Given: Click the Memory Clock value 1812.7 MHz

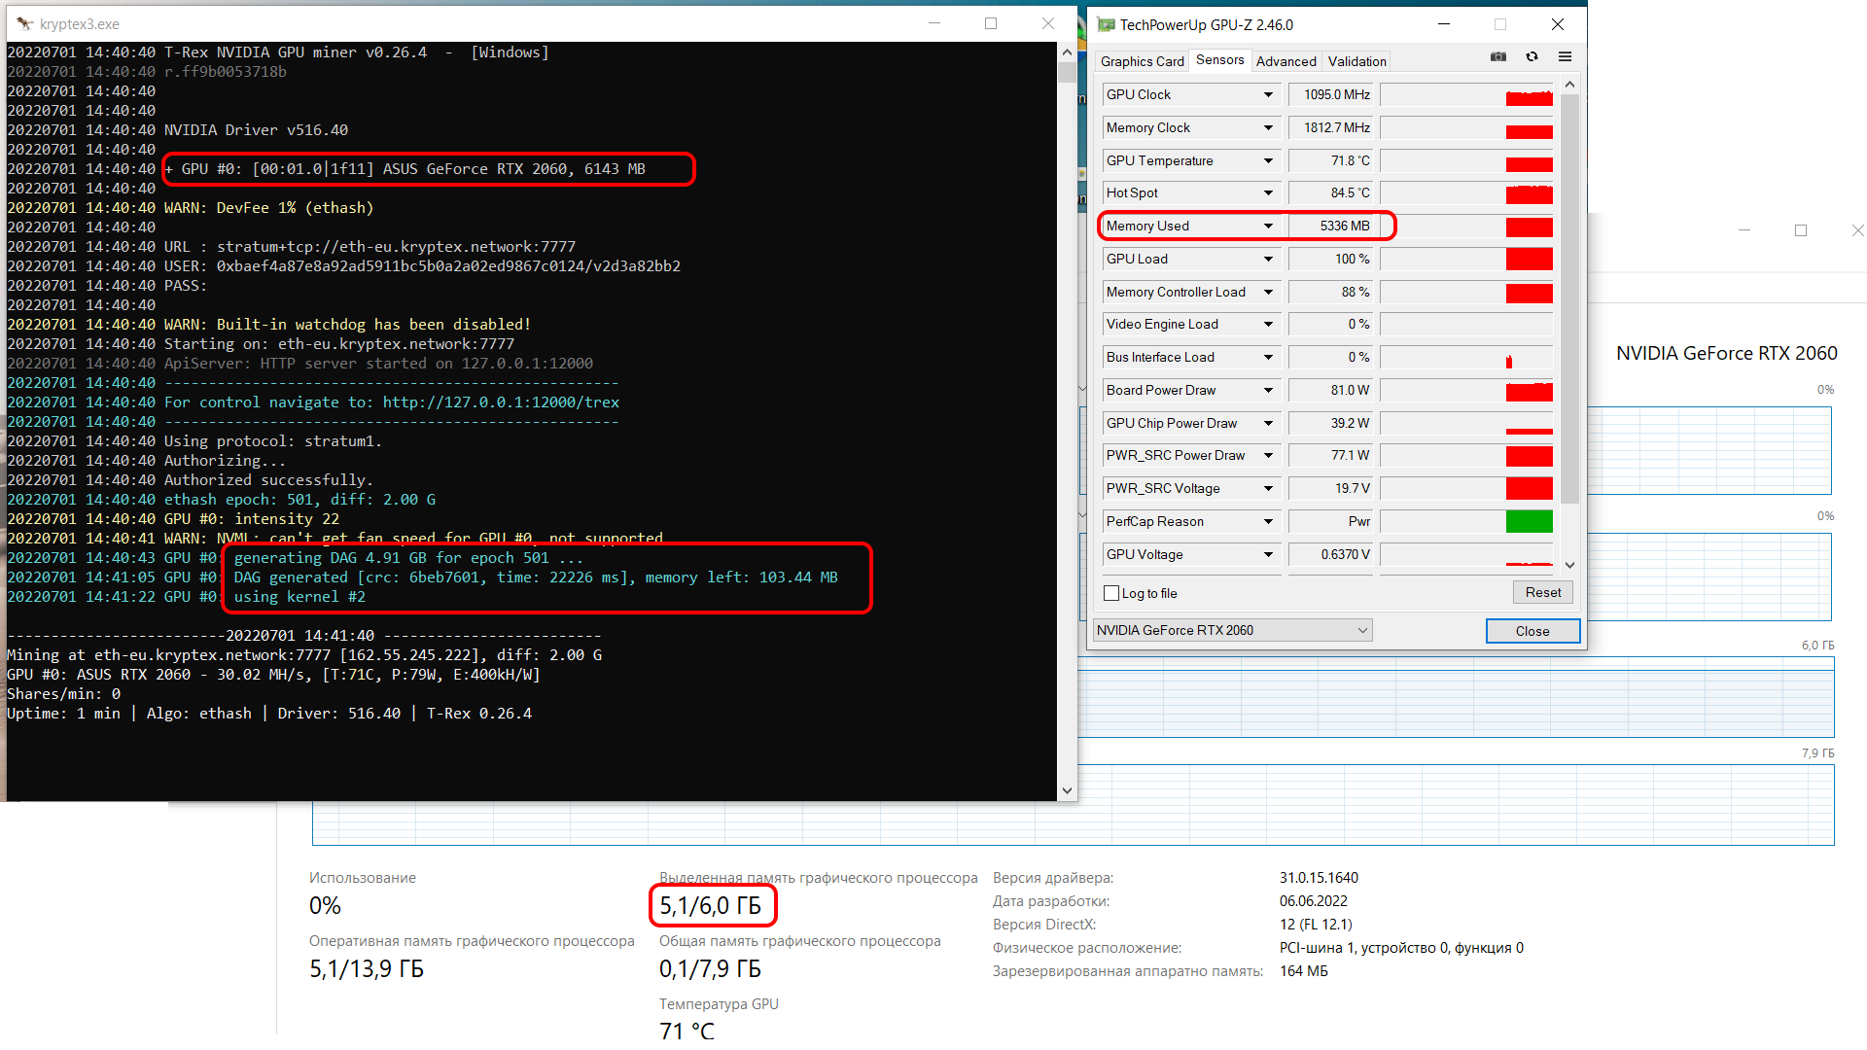Looking at the screenshot, I should tap(1330, 127).
